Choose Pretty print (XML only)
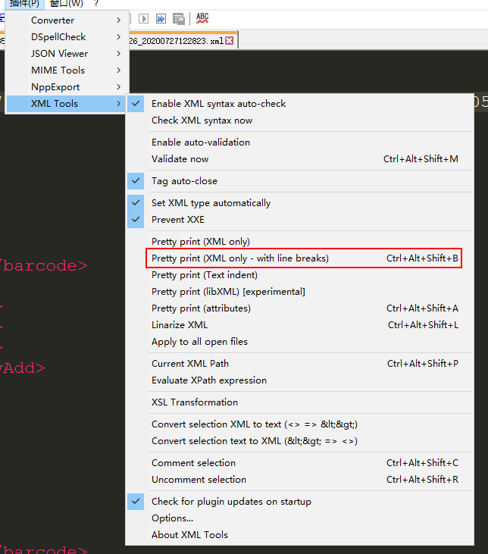This screenshot has height=554, width=488. [x=299, y=241]
